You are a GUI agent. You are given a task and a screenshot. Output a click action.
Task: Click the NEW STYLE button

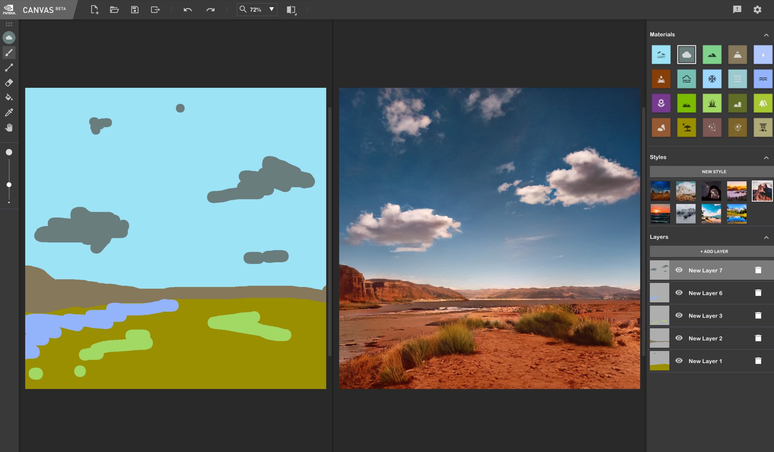click(x=714, y=172)
